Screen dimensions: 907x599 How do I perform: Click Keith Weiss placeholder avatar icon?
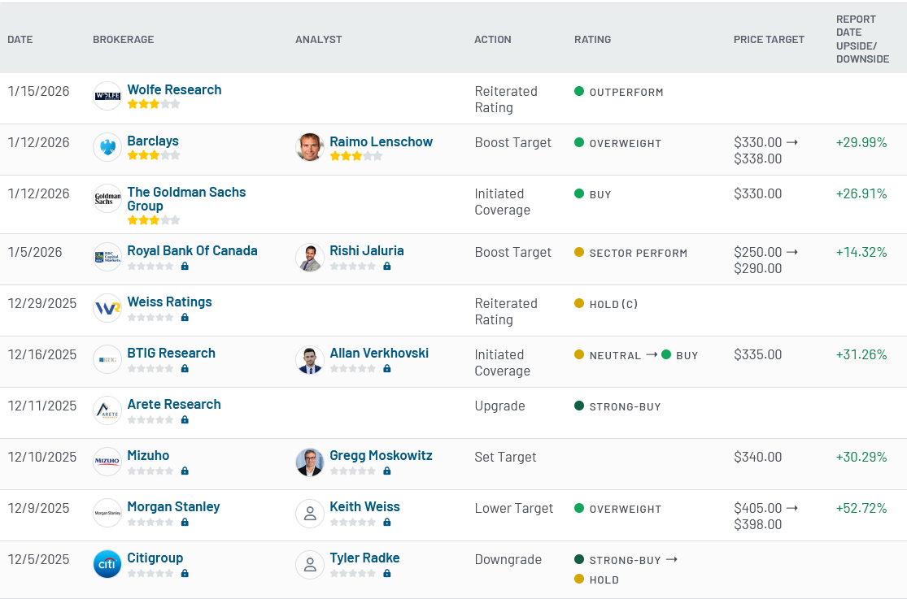coord(309,513)
